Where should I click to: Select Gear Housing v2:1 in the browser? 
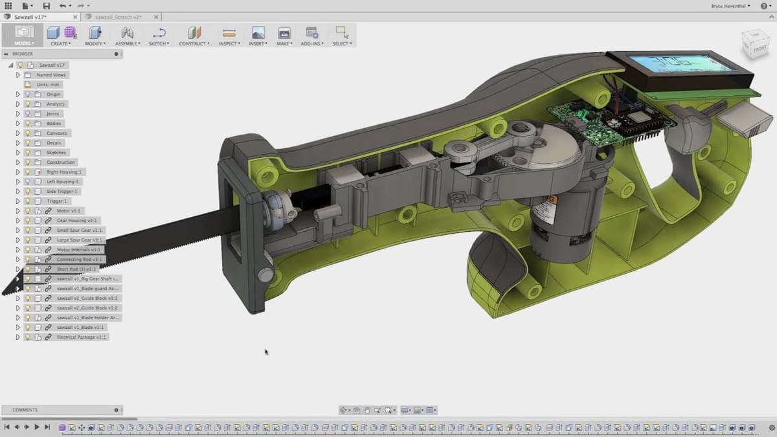click(76, 221)
